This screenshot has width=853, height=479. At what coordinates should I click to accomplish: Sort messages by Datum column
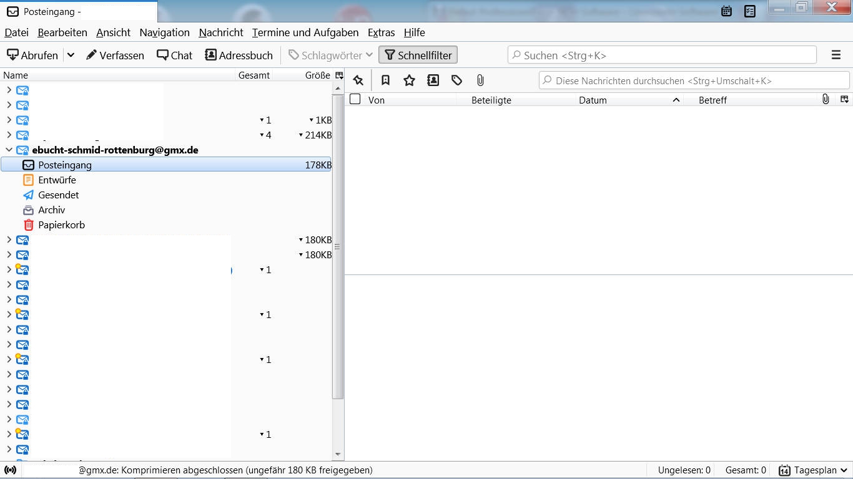(x=593, y=100)
